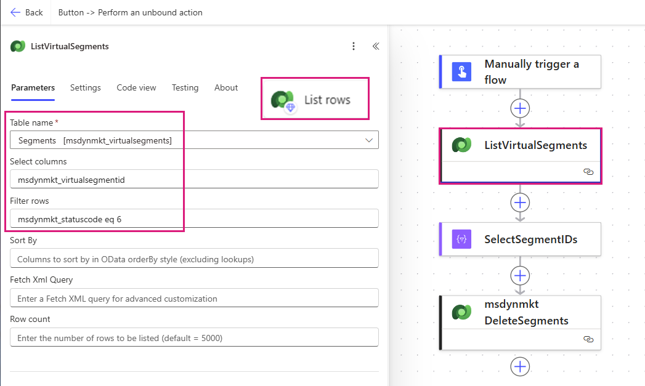
Task: Switch to the Settings tab
Action: [85, 87]
